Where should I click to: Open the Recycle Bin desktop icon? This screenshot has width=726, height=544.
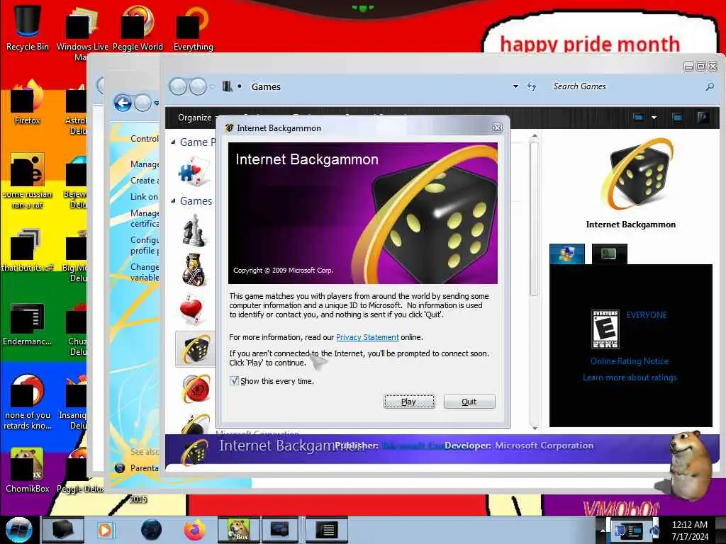pos(28,28)
